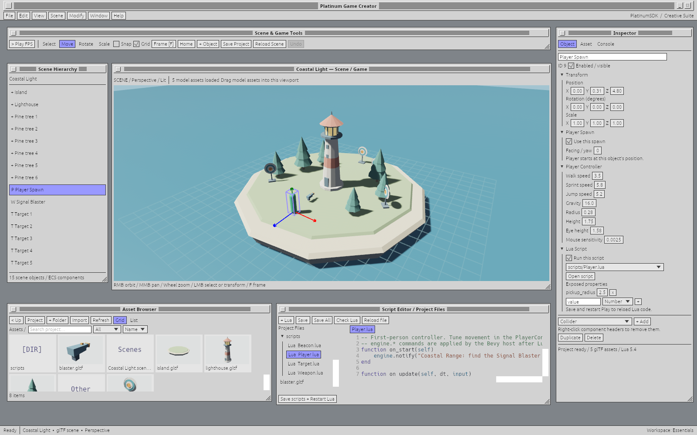697x435 pixels.
Task: Click the Play FPS button
Action: tap(22, 44)
